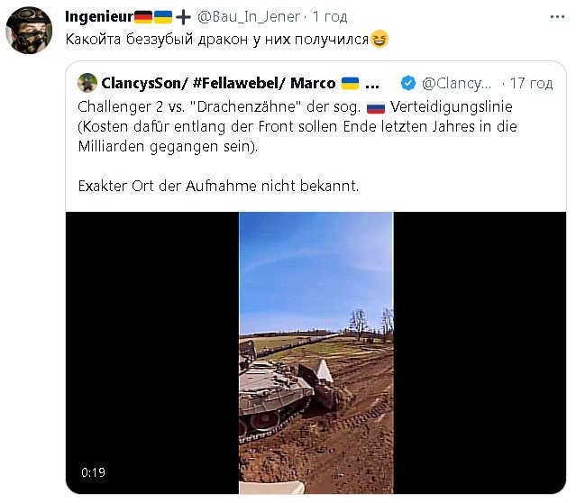Open the "17 год" quoted tweet timestamp
Viewport: 576px width, 503px height.
click(x=531, y=83)
